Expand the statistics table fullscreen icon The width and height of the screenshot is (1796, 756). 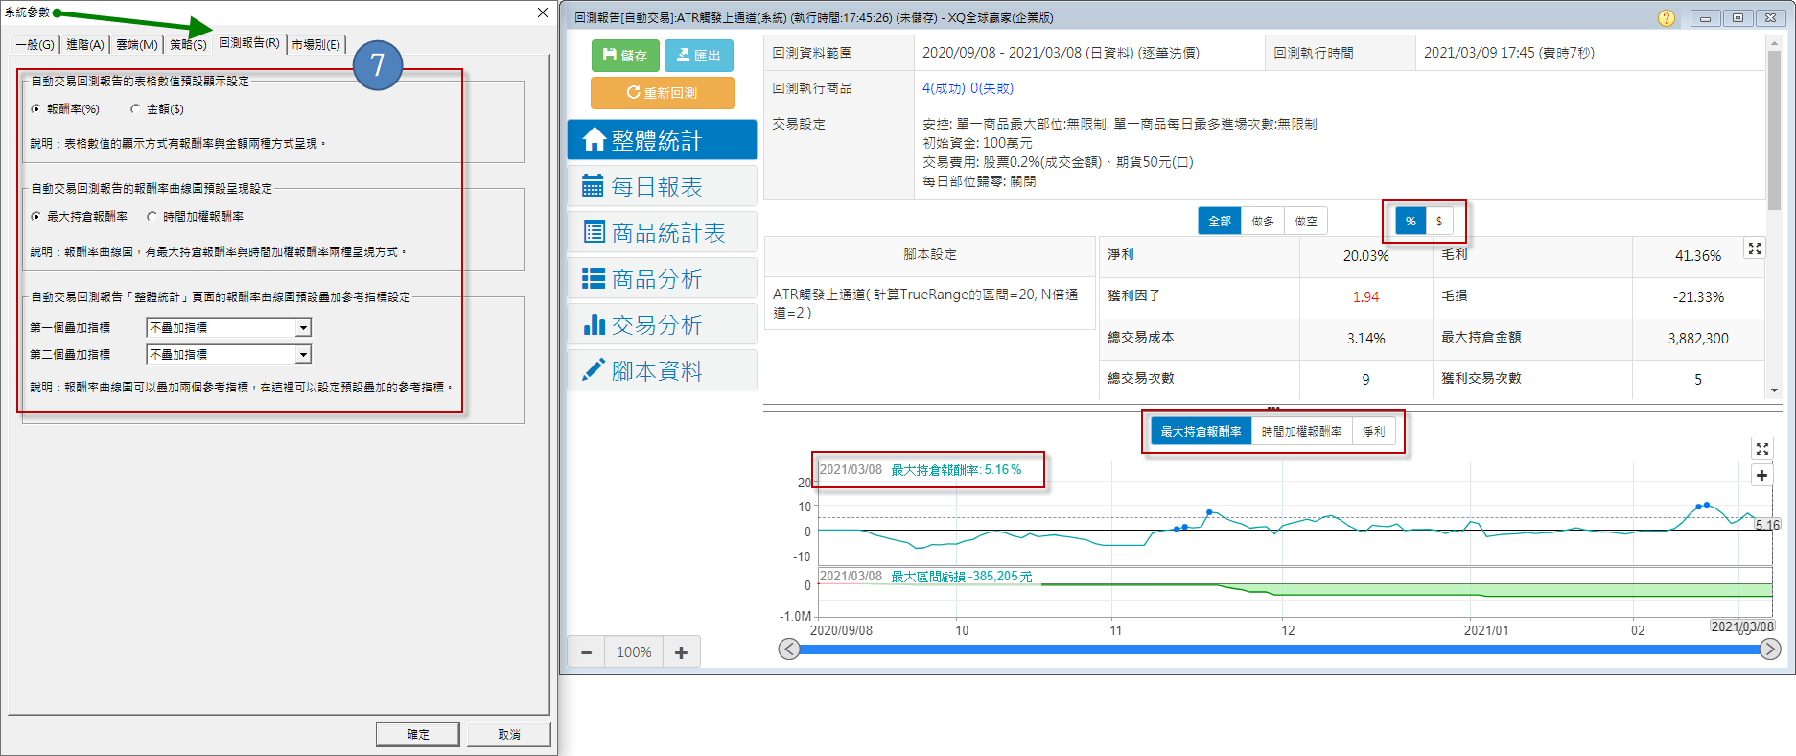coord(1755,248)
